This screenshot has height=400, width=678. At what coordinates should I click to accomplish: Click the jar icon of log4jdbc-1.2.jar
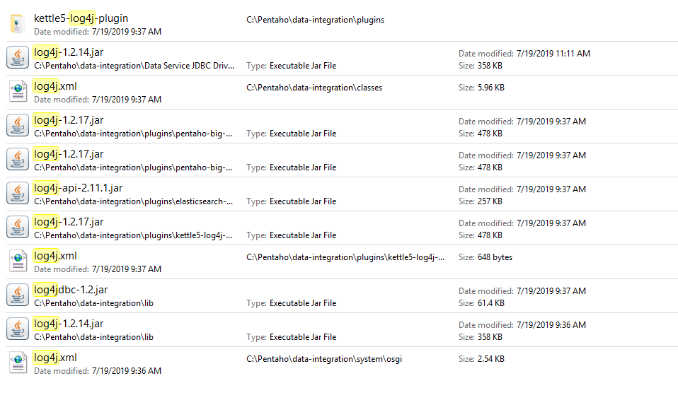(18, 295)
